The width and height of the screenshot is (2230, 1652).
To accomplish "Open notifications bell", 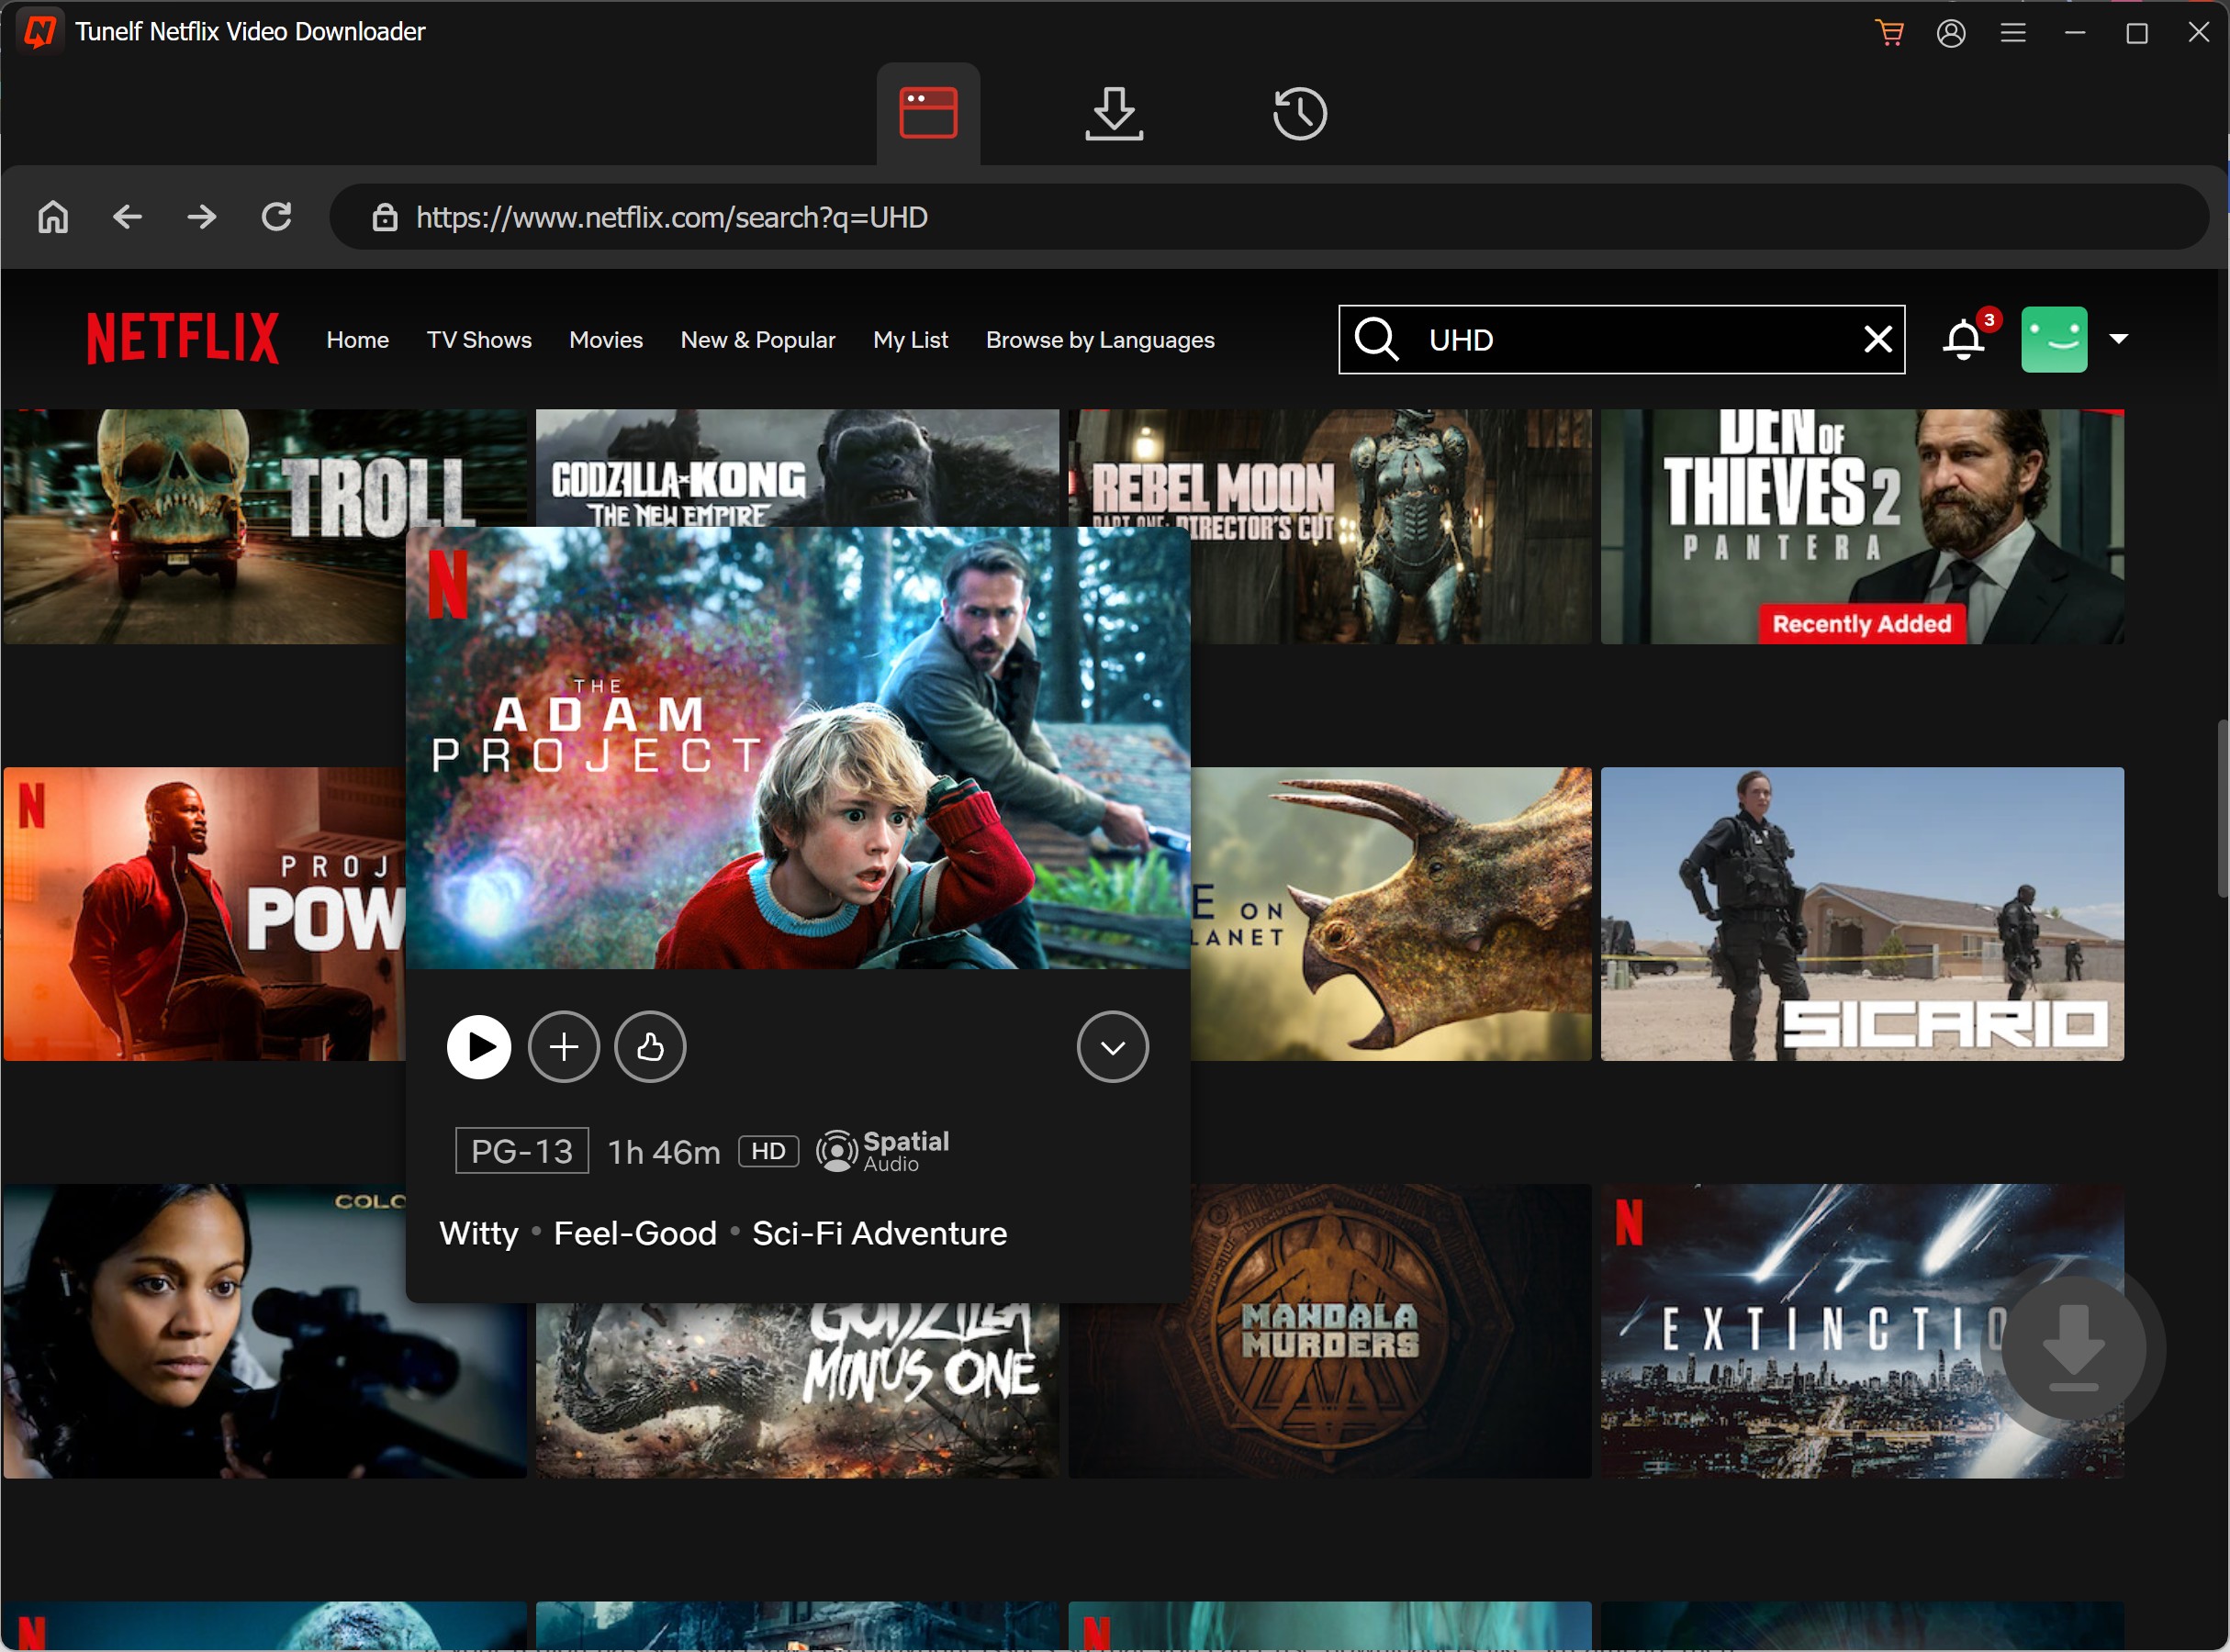I will [1964, 340].
